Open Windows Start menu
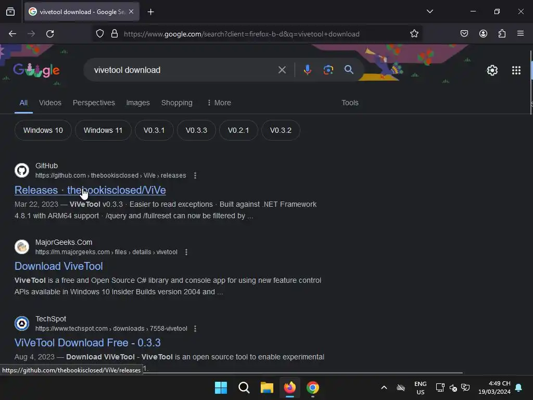The image size is (533, 400). point(221,387)
